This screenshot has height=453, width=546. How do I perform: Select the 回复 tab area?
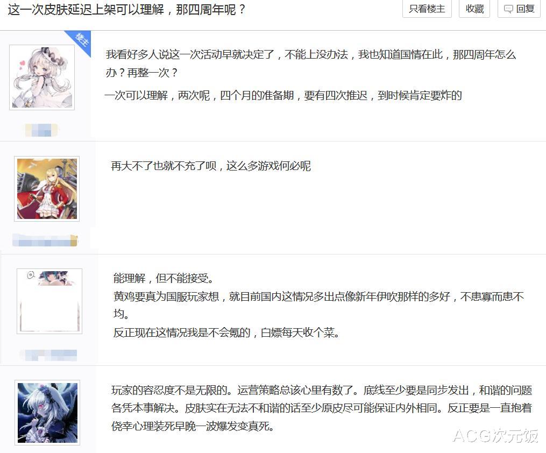click(x=518, y=9)
